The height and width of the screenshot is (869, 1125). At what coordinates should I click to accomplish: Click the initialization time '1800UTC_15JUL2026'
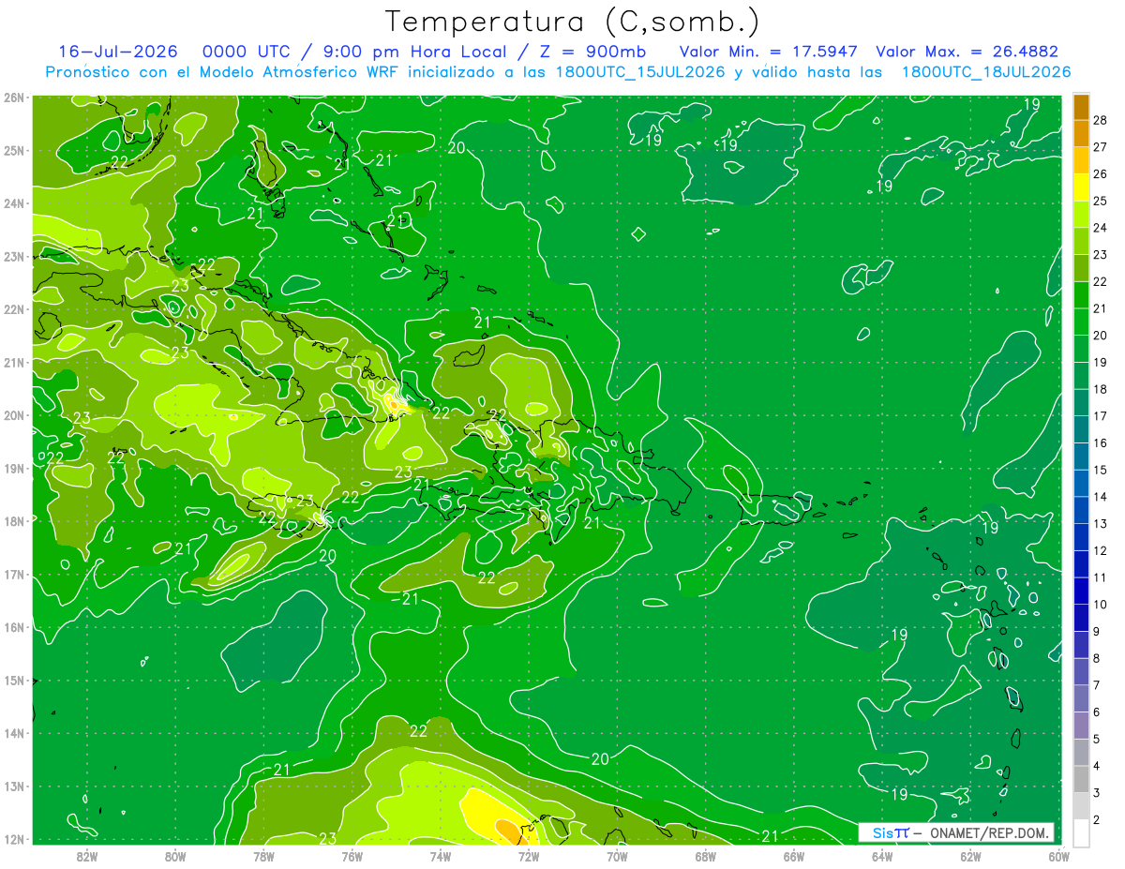(640, 72)
